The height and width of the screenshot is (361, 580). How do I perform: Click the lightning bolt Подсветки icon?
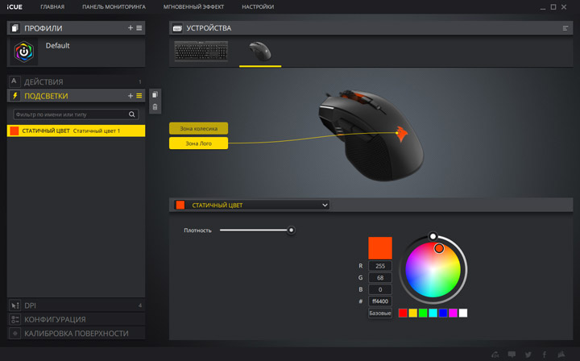14,96
